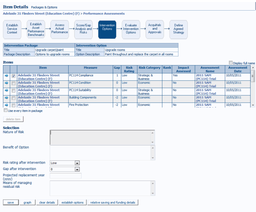Open Risk rating after intervention dropdown
This screenshot has height=212, width=256.
pos(77,163)
